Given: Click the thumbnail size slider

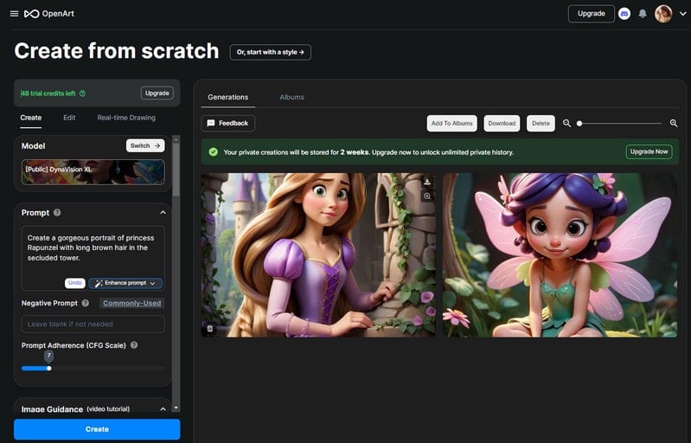Looking at the screenshot, I should pyautogui.click(x=620, y=124).
